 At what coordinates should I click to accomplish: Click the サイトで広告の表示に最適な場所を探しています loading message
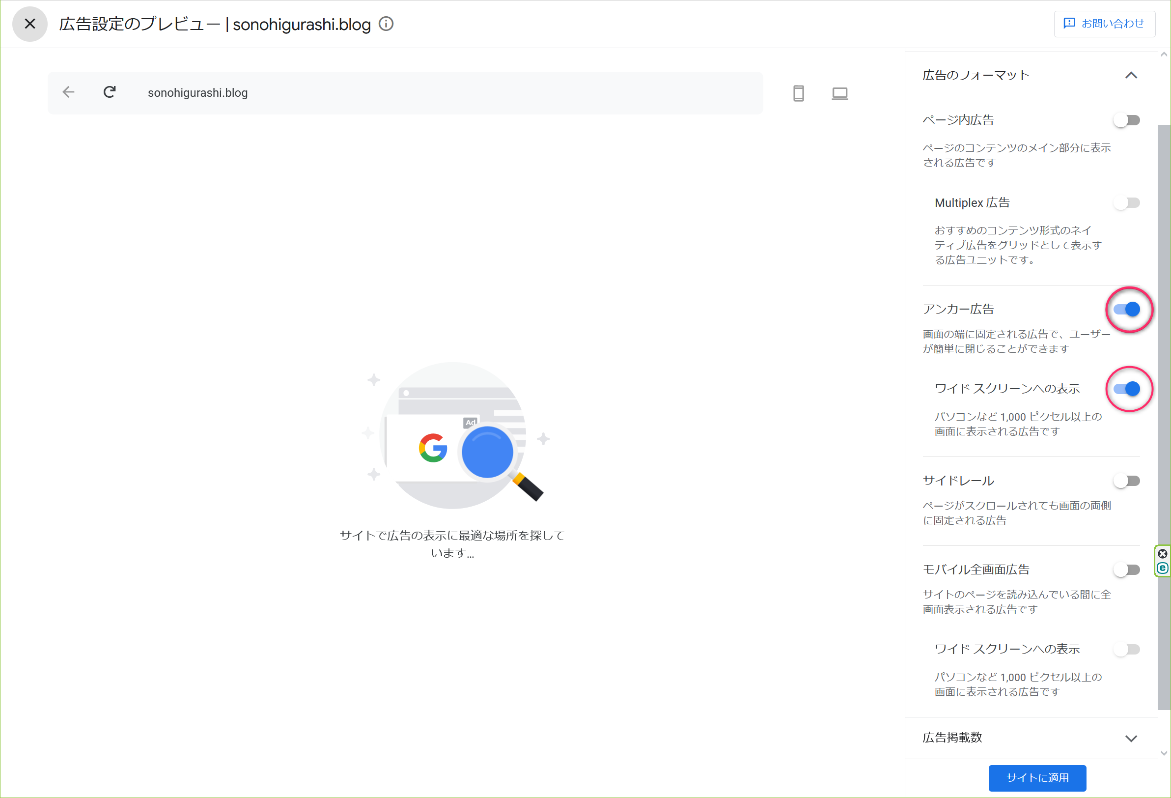click(452, 544)
